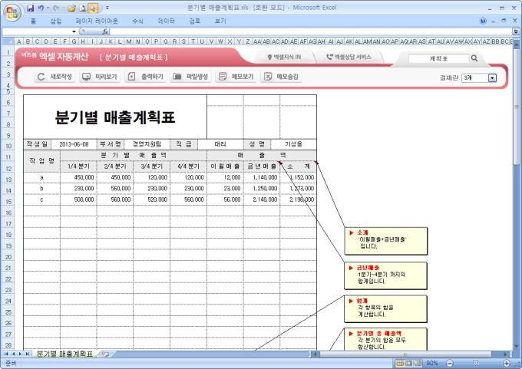The height and width of the screenshot is (369, 522).
Task: Click the insert function fx icon
Action: [104, 31]
